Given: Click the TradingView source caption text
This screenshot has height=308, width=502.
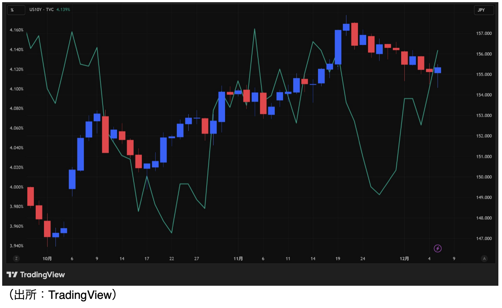Looking at the screenshot, I should pyautogui.click(x=62, y=295).
